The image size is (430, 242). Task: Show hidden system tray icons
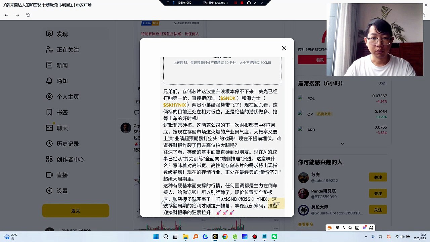pos(366,237)
